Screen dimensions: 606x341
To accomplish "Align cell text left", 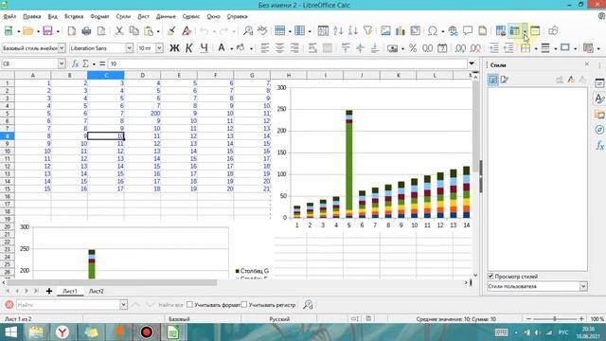I will [x=265, y=48].
